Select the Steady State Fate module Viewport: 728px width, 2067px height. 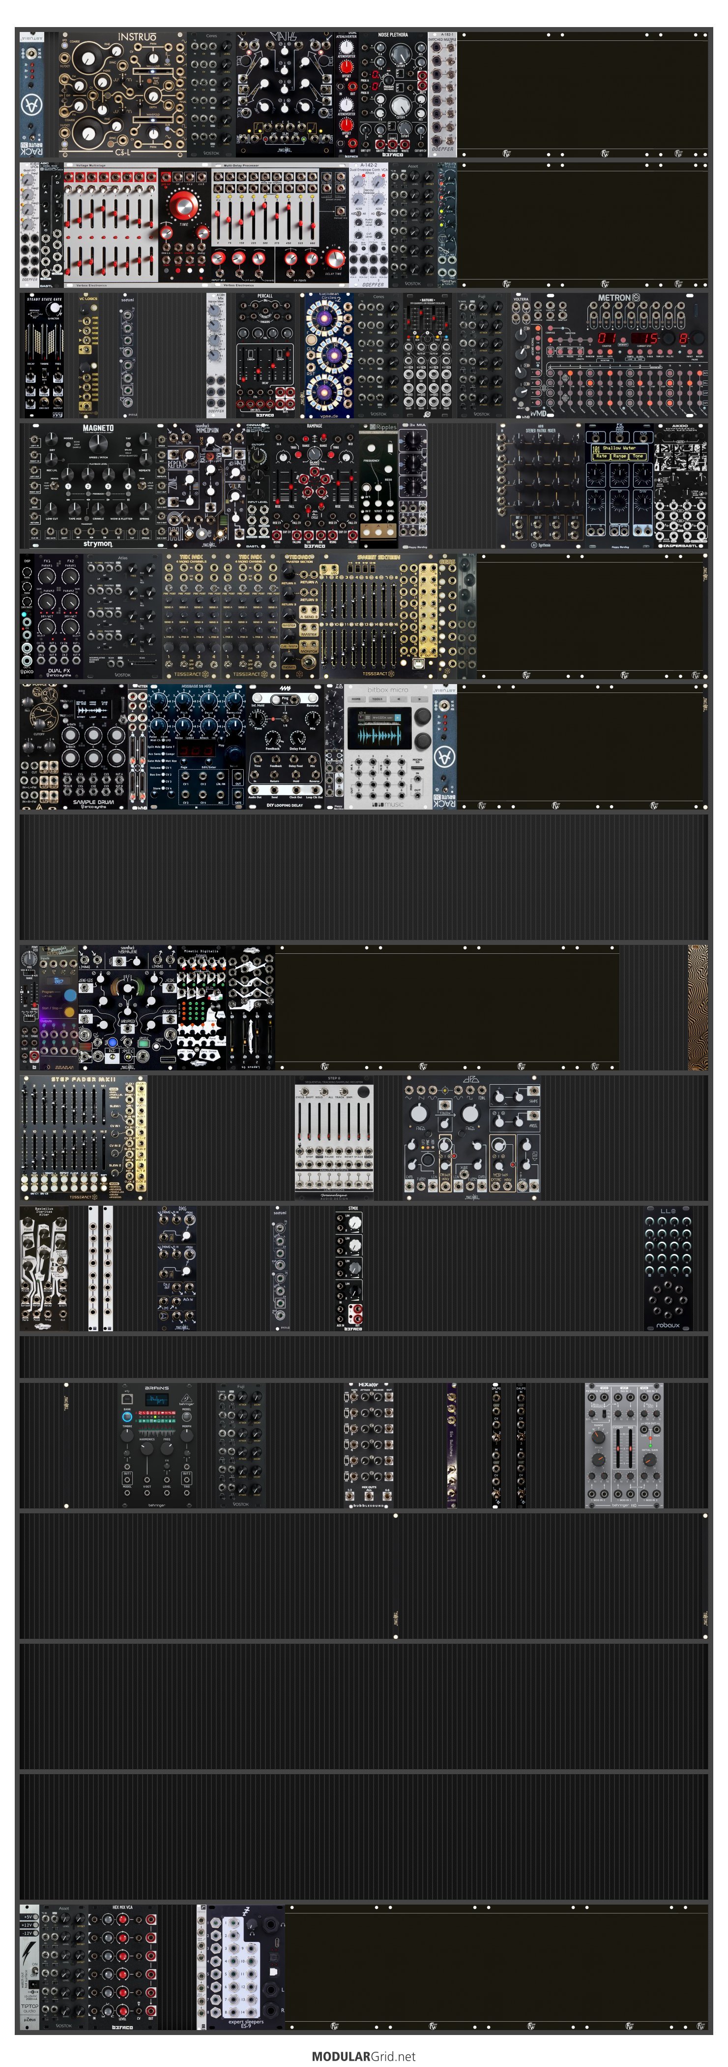tap(44, 355)
